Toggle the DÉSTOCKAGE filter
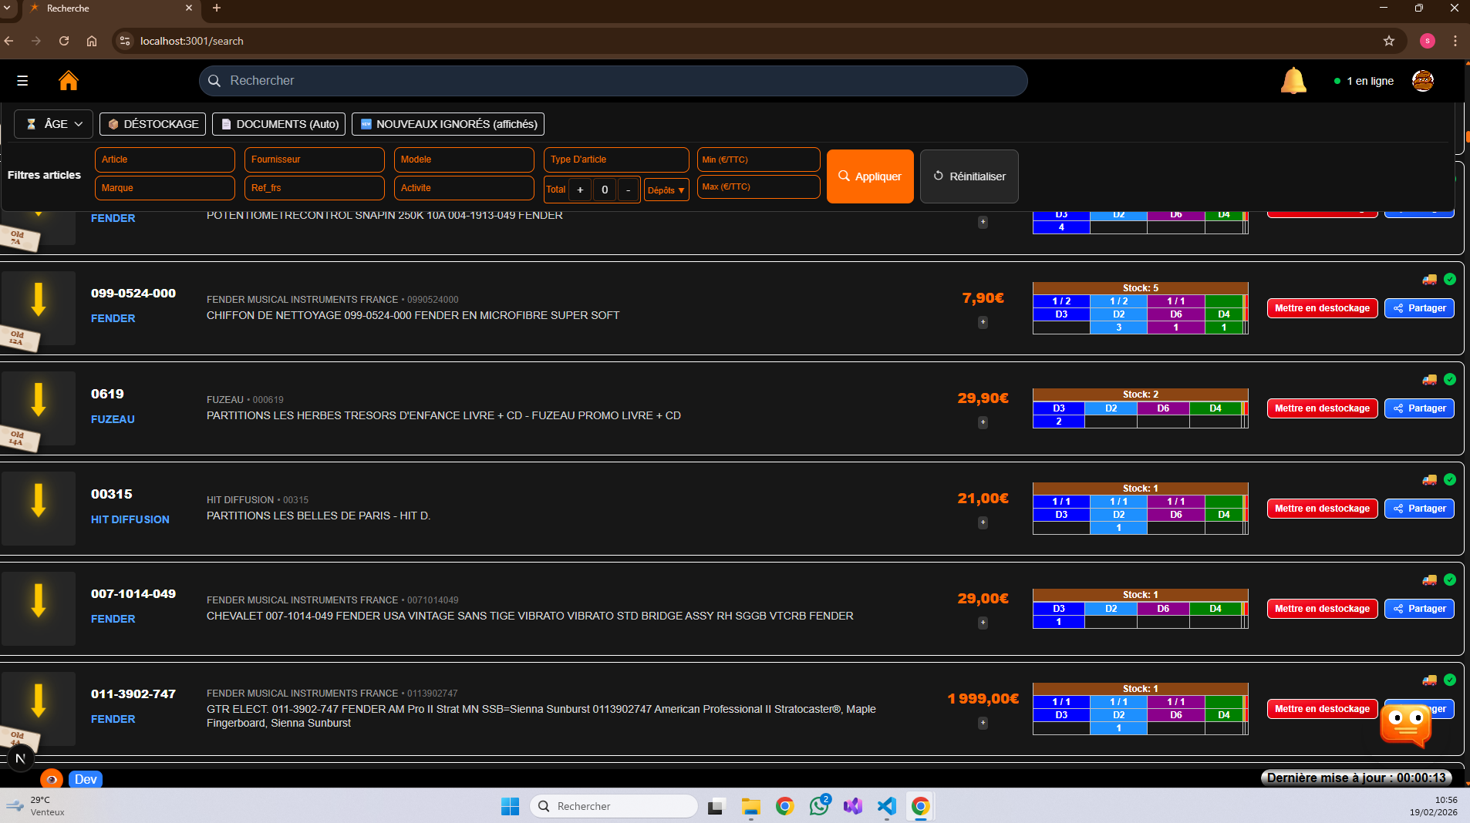The height and width of the screenshot is (823, 1470). pos(153,124)
